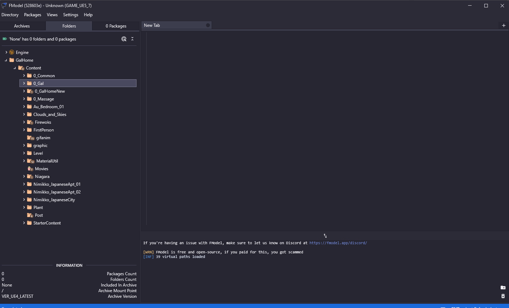Image resolution: width=509 pixels, height=308 pixels.
Task: Click the folder icon next to 0_Gal
Action: (30, 83)
